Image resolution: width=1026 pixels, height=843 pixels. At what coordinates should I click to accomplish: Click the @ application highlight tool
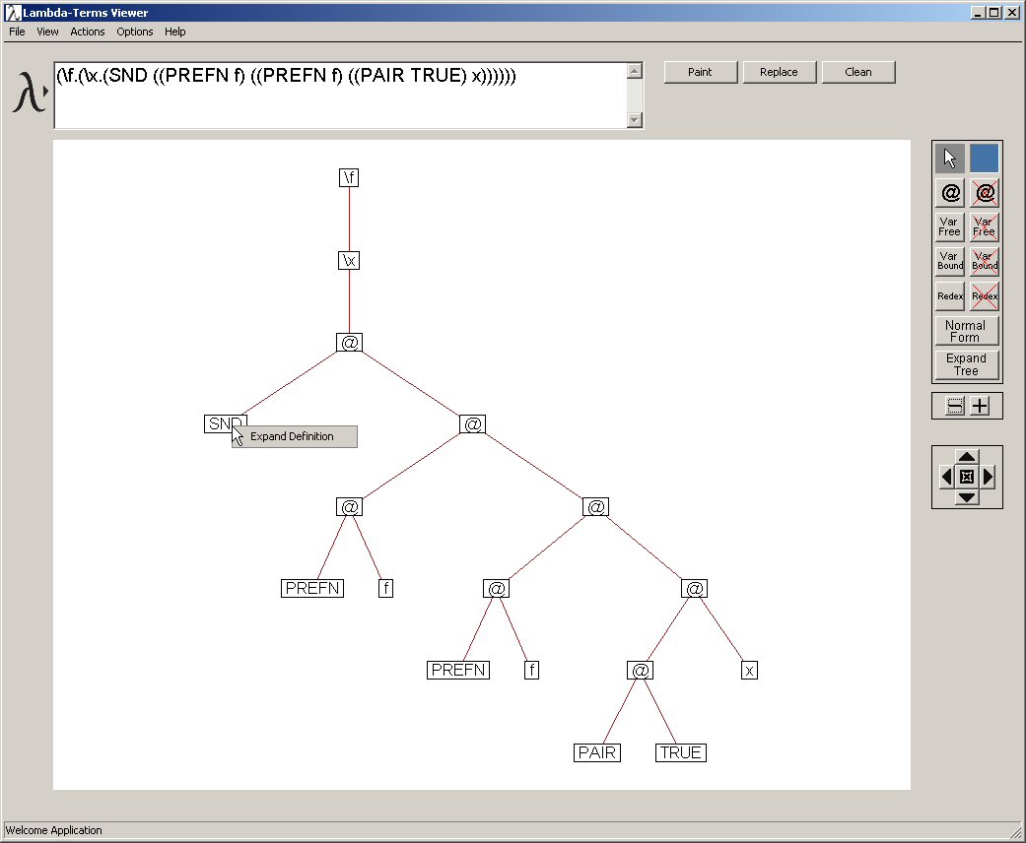pos(950,194)
